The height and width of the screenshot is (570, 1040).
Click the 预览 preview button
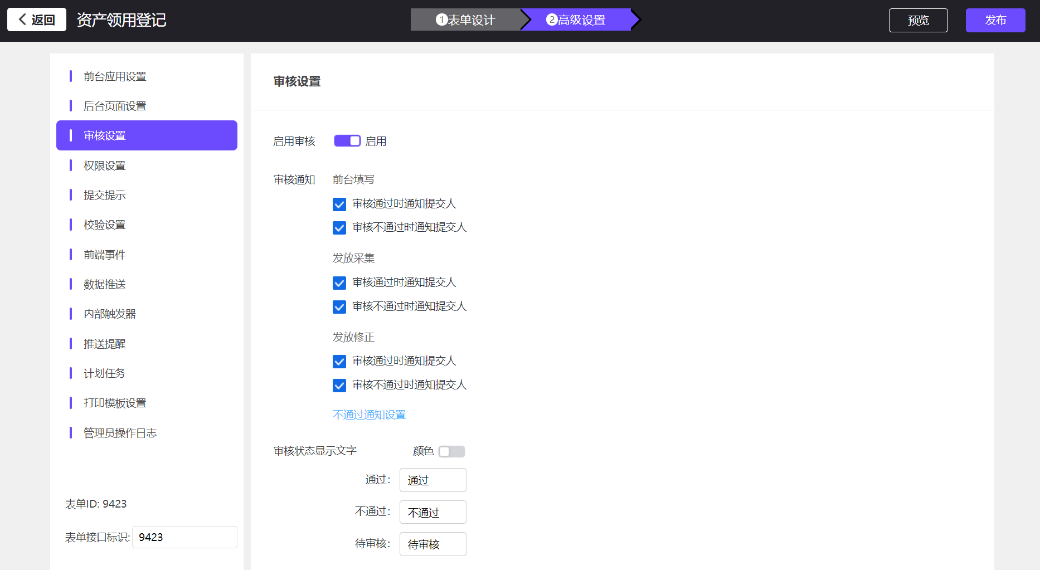click(918, 20)
